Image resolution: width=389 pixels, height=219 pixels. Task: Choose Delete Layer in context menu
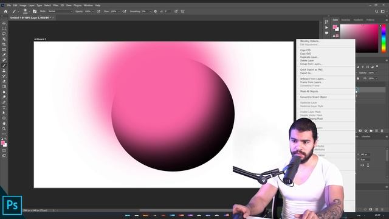(x=307, y=61)
